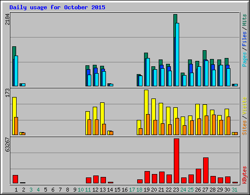Click the 'Pages' legend label

pyautogui.click(x=245, y=59)
